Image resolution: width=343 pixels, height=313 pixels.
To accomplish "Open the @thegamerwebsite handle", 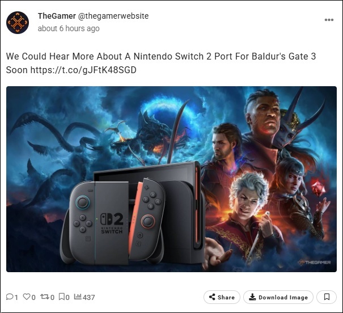I will [113, 16].
